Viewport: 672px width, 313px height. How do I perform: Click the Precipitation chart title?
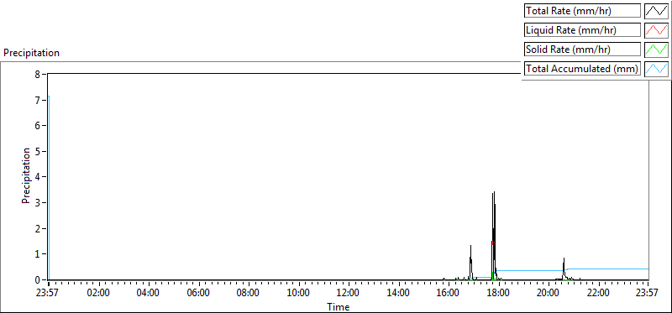pos(31,53)
